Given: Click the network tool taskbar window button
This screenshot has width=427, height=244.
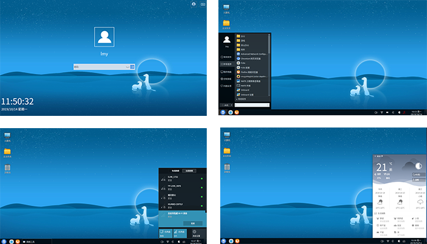Looking at the screenshot, I should (37, 242).
